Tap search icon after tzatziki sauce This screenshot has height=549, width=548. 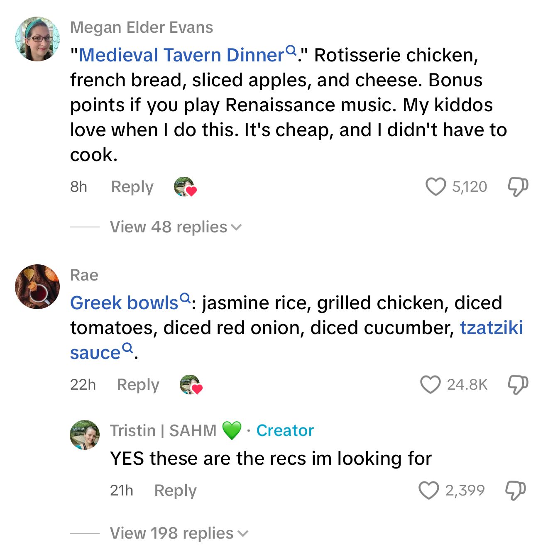[x=128, y=348]
